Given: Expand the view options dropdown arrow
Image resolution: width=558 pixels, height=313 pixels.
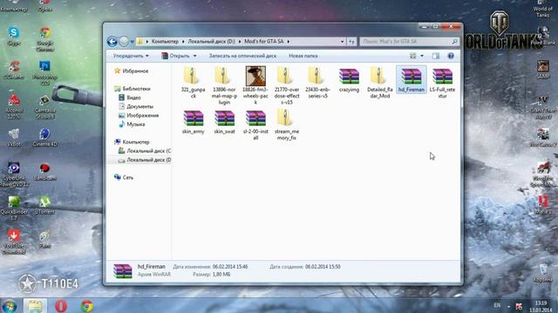Looking at the screenshot, I should pos(422,56).
